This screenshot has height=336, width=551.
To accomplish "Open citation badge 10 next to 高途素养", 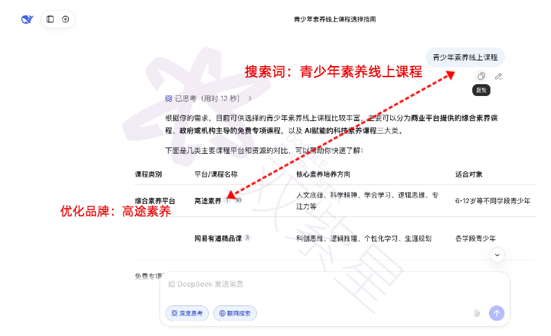I will 238,200.
